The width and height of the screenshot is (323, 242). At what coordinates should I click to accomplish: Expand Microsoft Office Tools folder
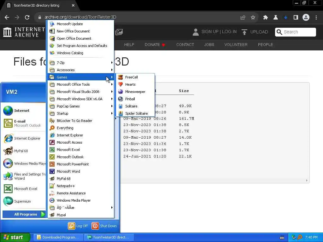pyautogui.click(x=81, y=84)
